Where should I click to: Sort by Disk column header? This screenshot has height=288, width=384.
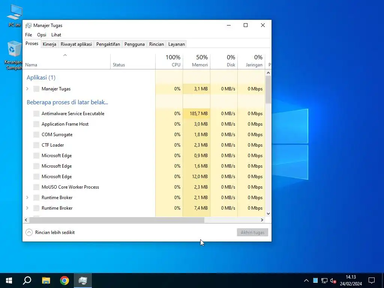(224, 61)
